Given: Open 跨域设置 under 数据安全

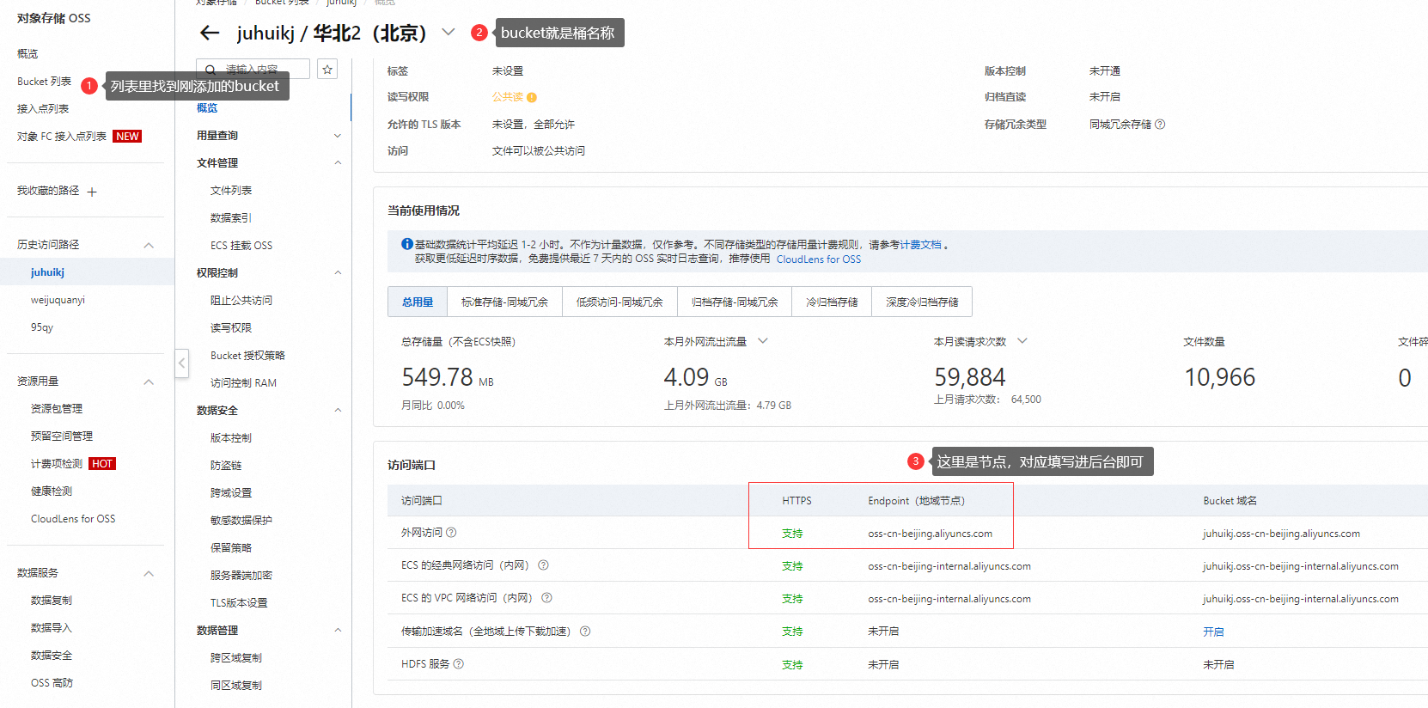Looking at the screenshot, I should point(231,493).
